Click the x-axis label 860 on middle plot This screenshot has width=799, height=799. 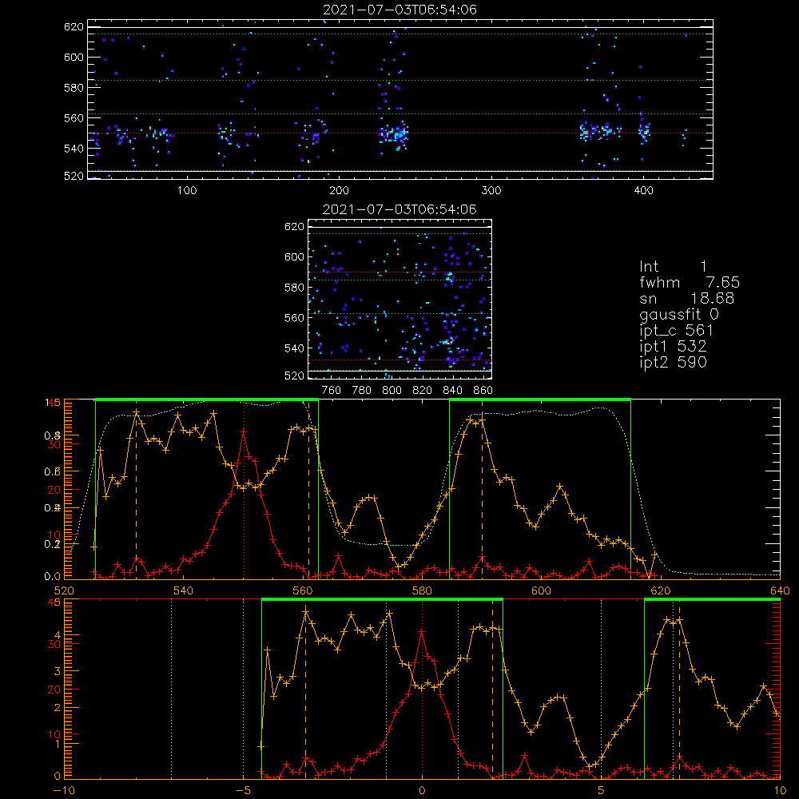tap(483, 391)
